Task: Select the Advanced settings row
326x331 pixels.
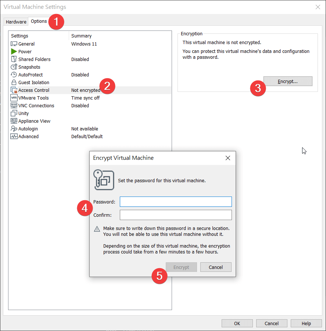Action: point(28,137)
